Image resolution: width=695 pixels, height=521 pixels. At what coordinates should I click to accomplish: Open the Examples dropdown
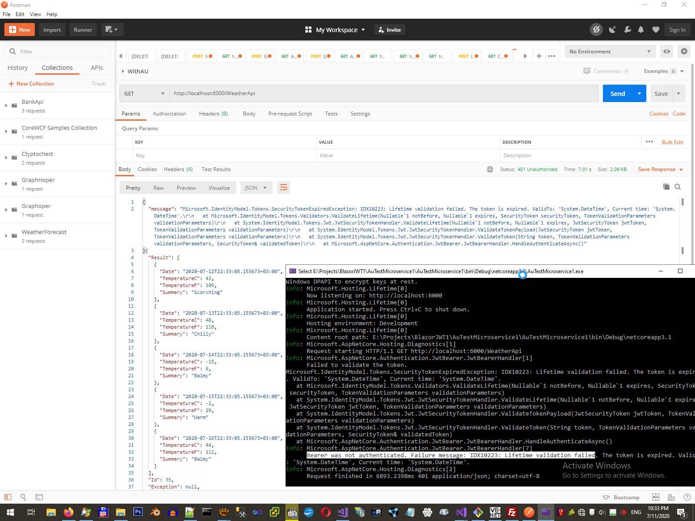coord(664,71)
